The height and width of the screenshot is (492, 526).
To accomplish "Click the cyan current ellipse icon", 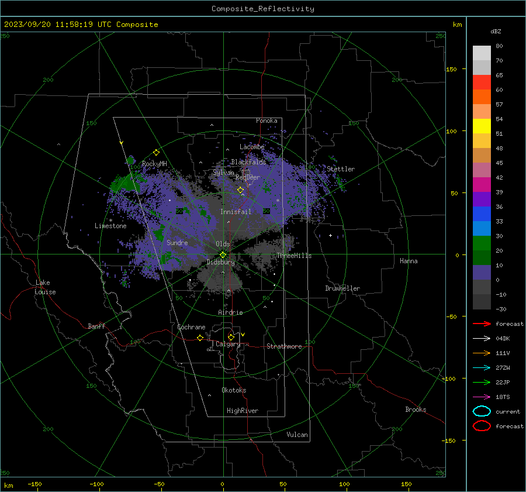I will [x=482, y=411].
